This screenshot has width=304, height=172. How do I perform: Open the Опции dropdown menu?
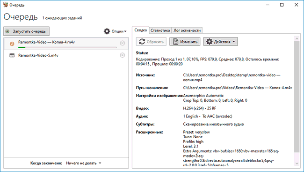tap(115, 31)
